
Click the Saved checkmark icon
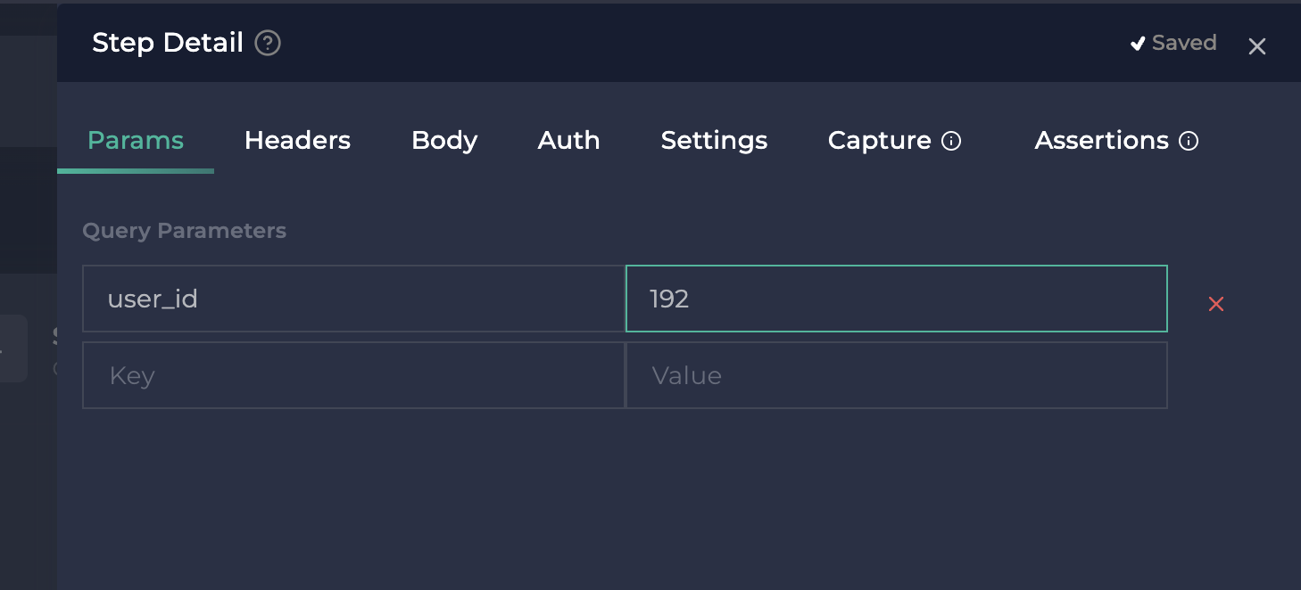1138,44
